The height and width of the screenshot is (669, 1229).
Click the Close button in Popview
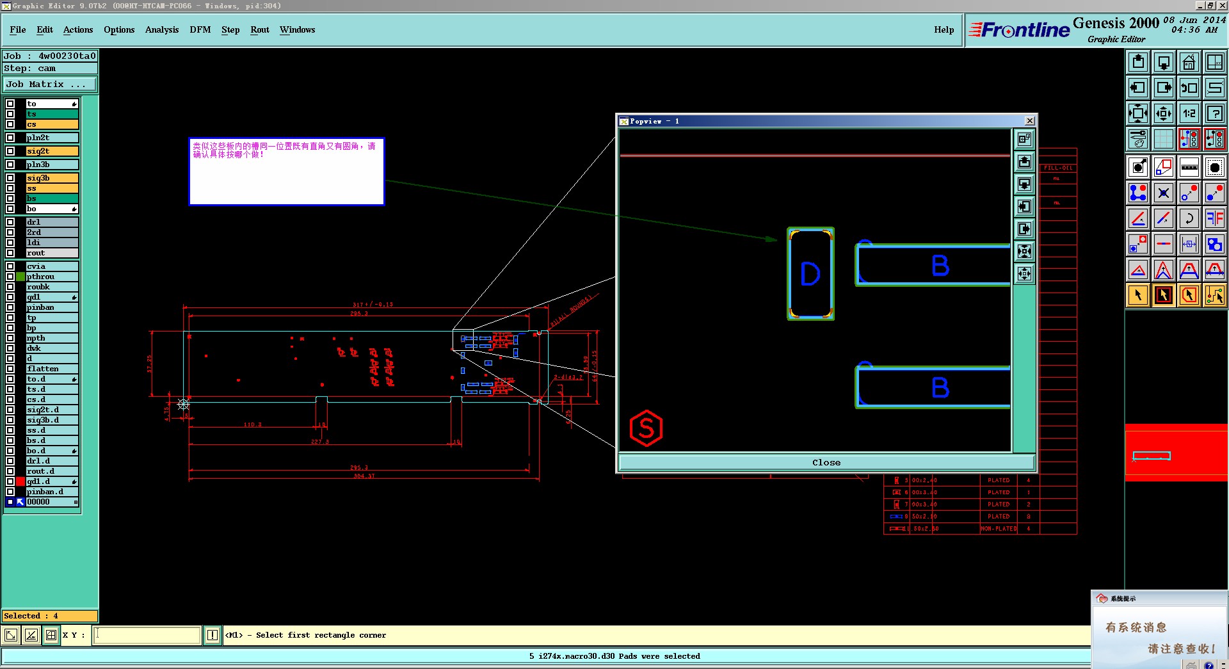826,462
